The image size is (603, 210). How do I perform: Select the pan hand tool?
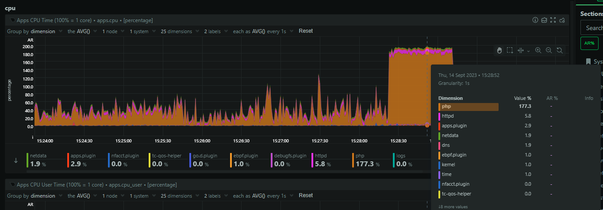click(499, 50)
